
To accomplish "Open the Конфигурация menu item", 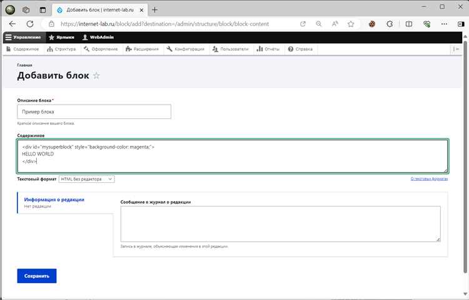I will point(186,49).
